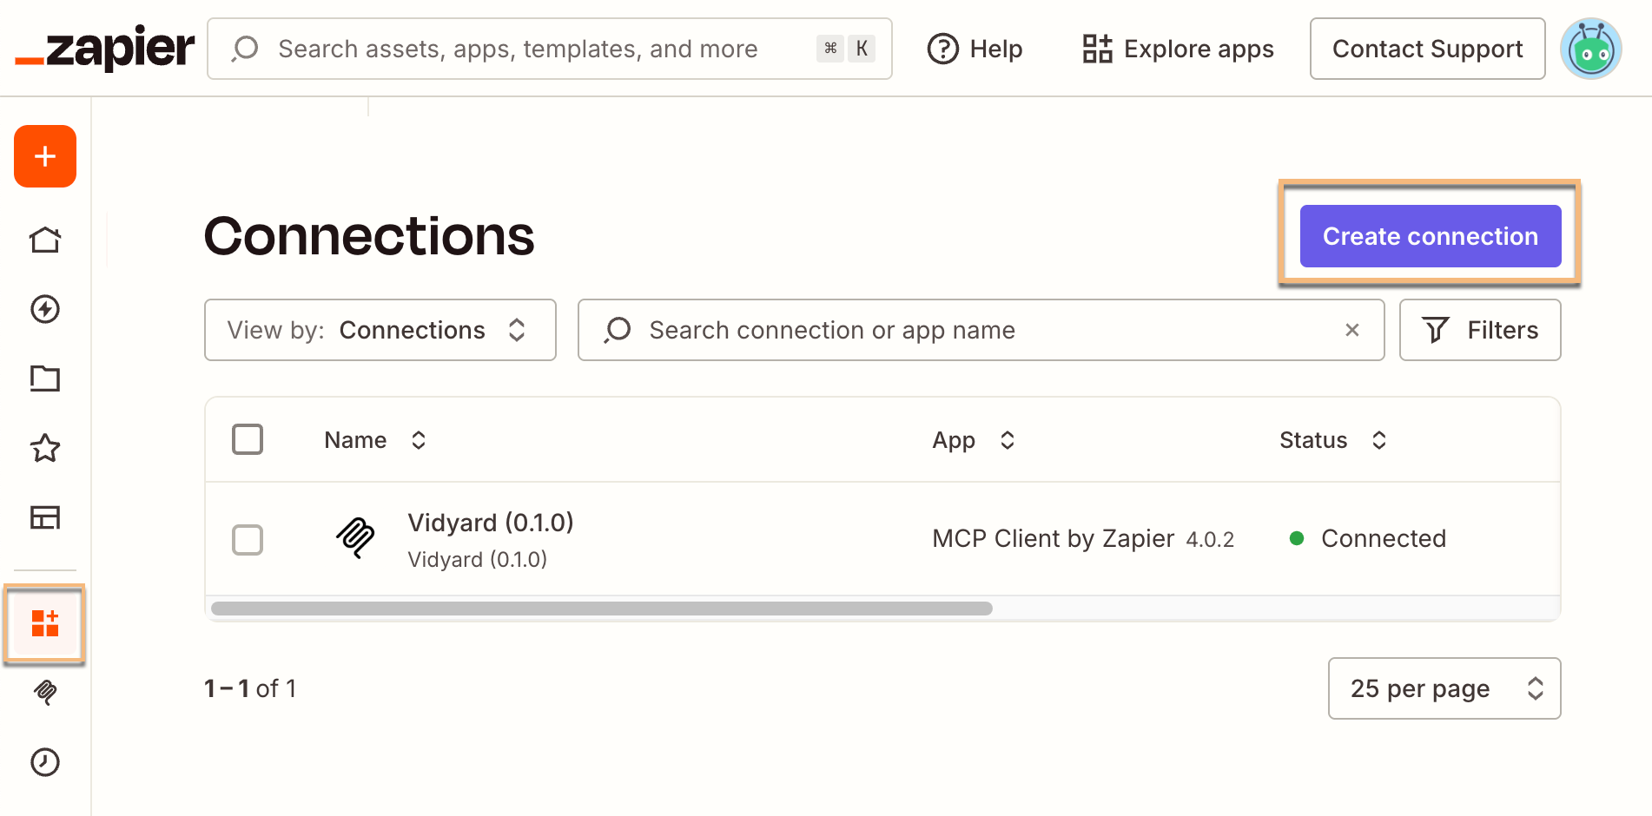Click MCP Client by Zapier app text

[1053, 538]
